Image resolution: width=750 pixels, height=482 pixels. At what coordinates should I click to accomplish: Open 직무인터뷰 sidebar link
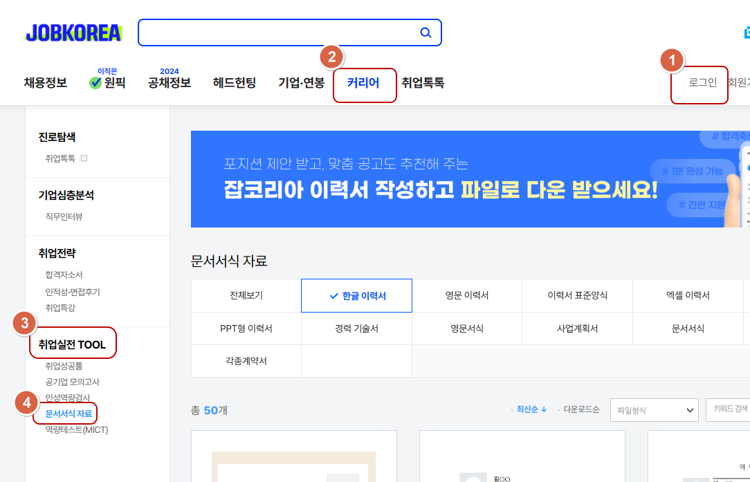(x=64, y=216)
